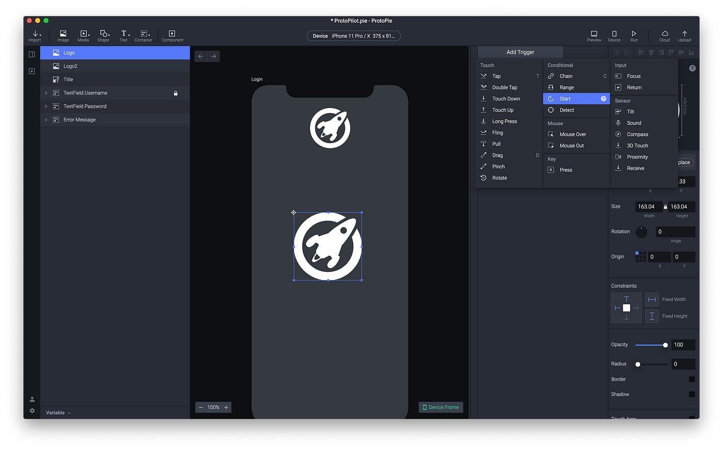Image resolution: width=723 pixels, height=450 pixels.
Task: Unlock the TextField.Username layer lock
Action: coord(176,94)
